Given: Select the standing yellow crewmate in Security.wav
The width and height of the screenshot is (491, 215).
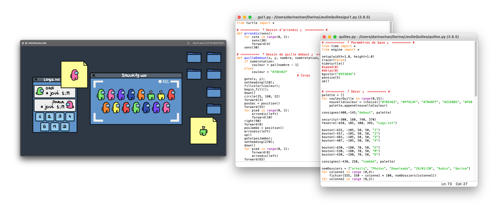Looking at the screenshot, I should pos(116,108).
